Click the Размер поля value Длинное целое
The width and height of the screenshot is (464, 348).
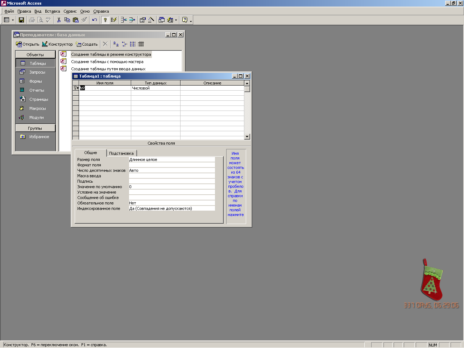172,159
